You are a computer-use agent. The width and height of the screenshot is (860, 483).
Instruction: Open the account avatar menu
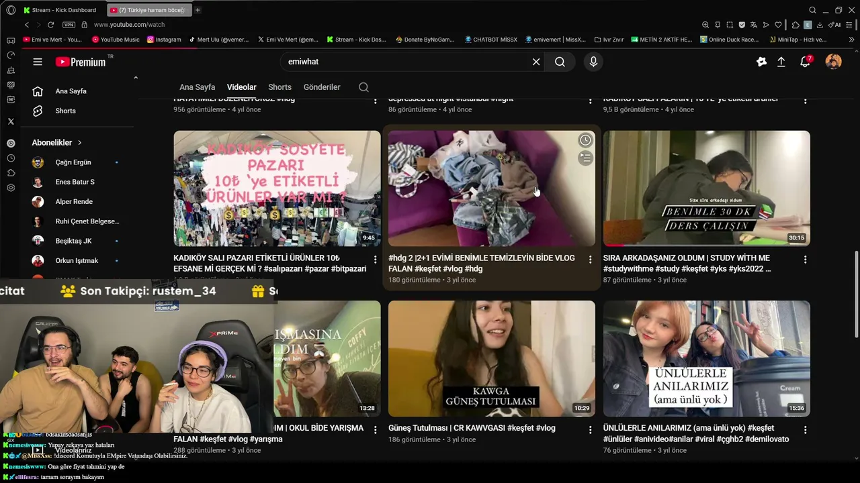coord(834,62)
